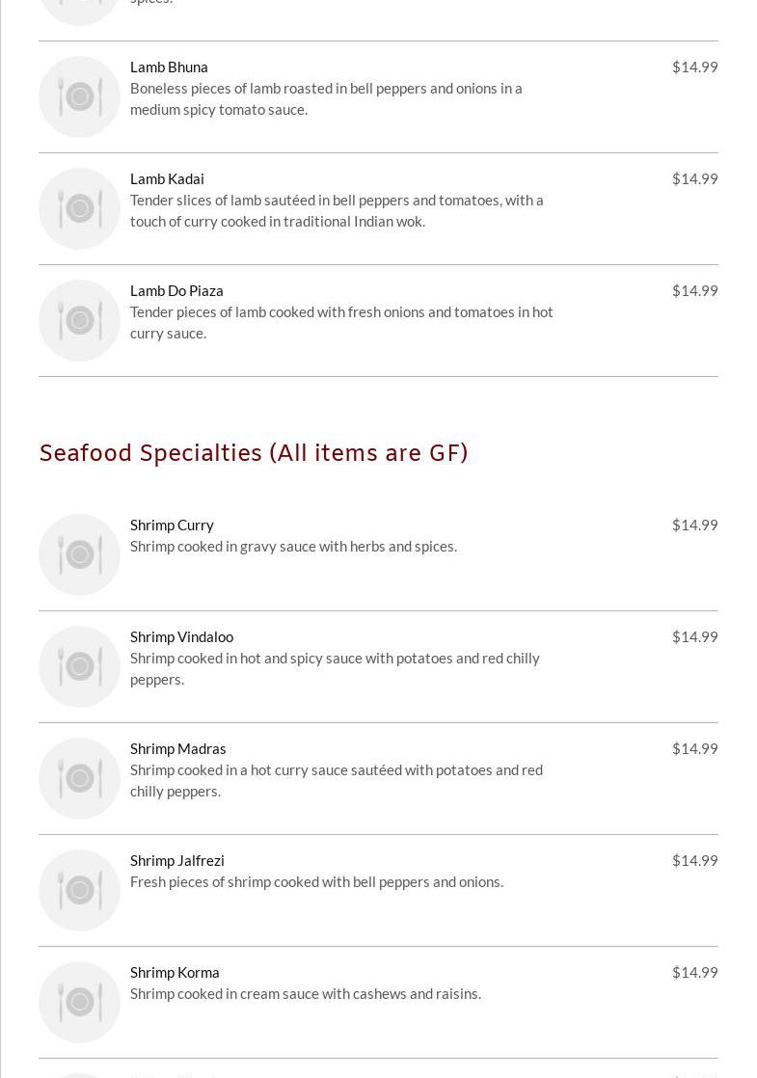Click the Shrimp Korma $14.99 price
The image size is (757, 1078).
click(694, 972)
